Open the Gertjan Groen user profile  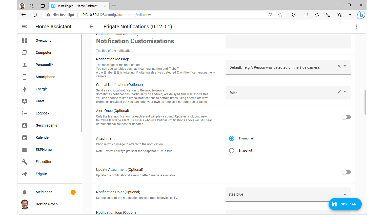click(x=47, y=204)
